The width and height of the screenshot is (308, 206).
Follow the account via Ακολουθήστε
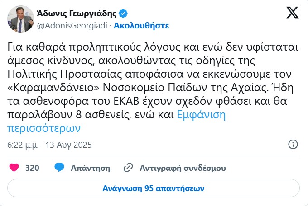coord(141,25)
